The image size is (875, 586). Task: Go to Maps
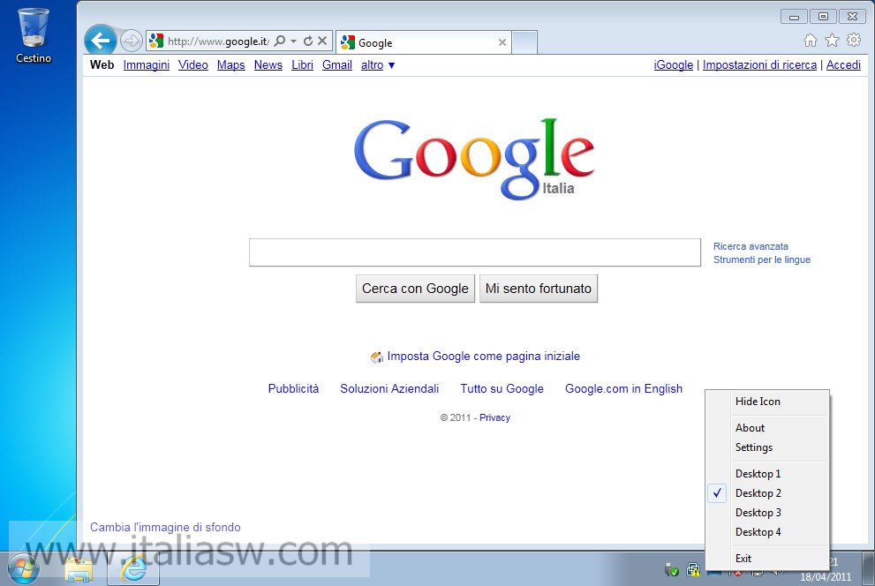[231, 65]
